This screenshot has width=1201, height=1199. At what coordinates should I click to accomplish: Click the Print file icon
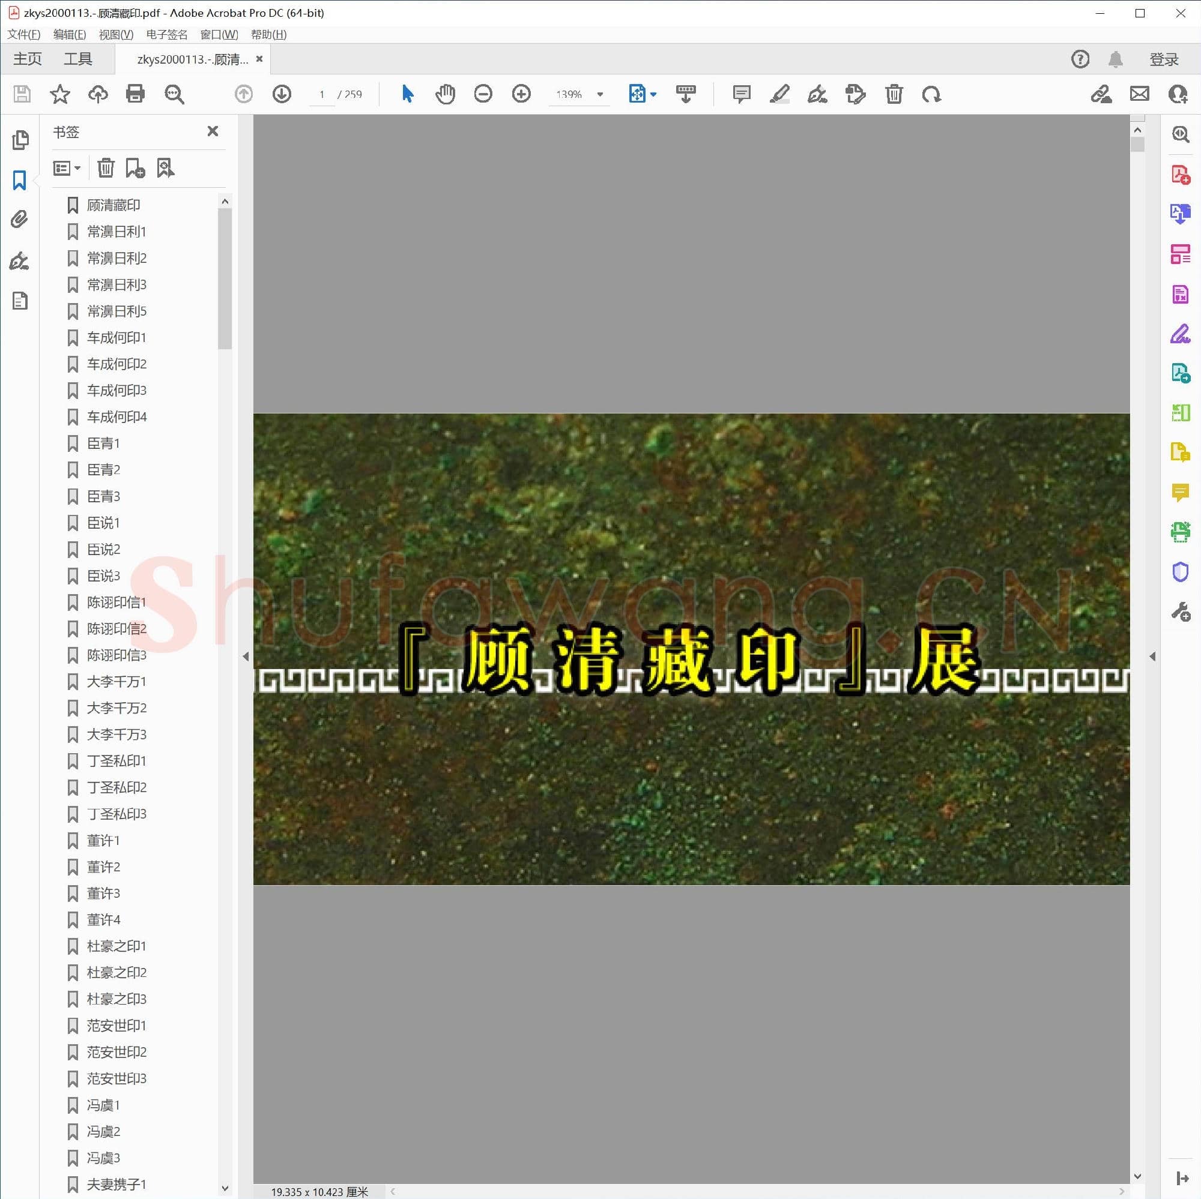coord(135,94)
